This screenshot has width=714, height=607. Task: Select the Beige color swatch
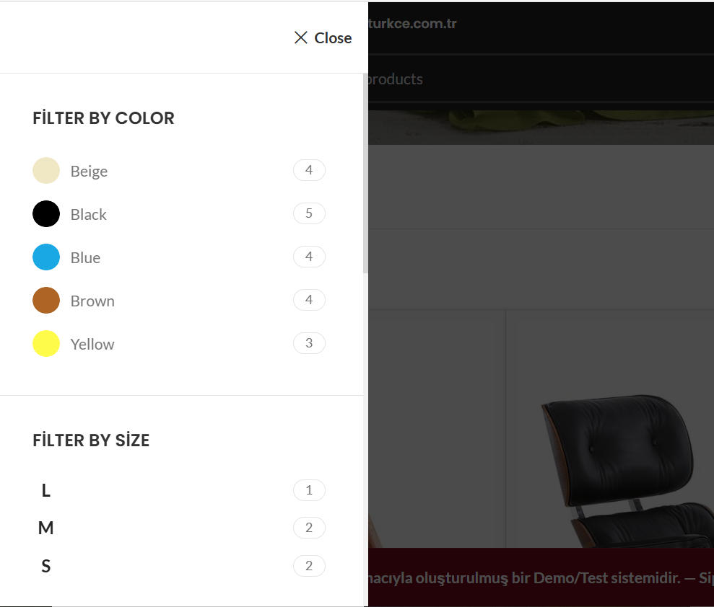click(x=46, y=171)
